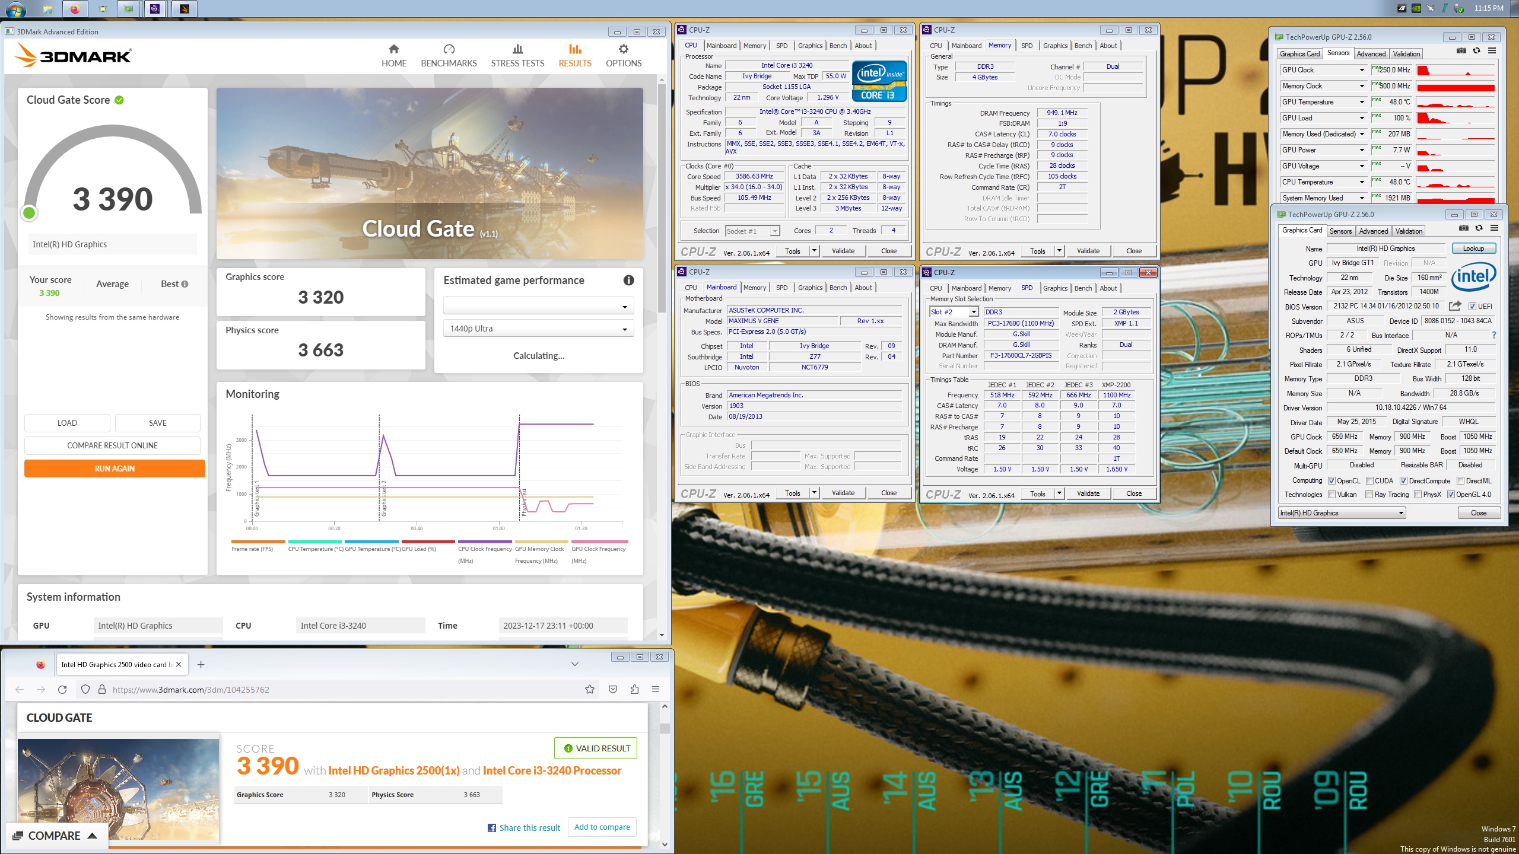Toggle Vulkan checkbox in GPU-Z

[1331, 495]
